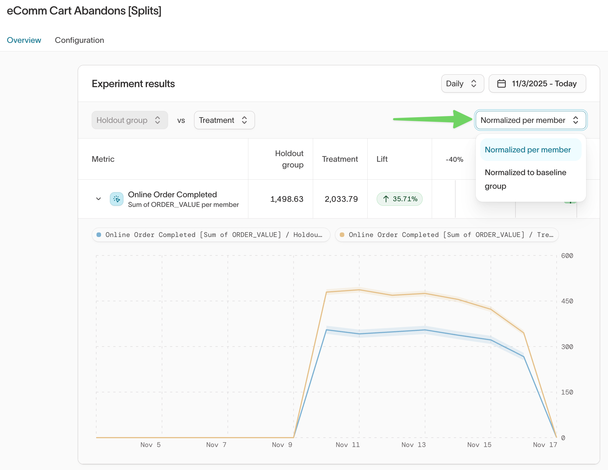The width and height of the screenshot is (608, 470).
Task: Open the Overview tab
Action: (24, 40)
